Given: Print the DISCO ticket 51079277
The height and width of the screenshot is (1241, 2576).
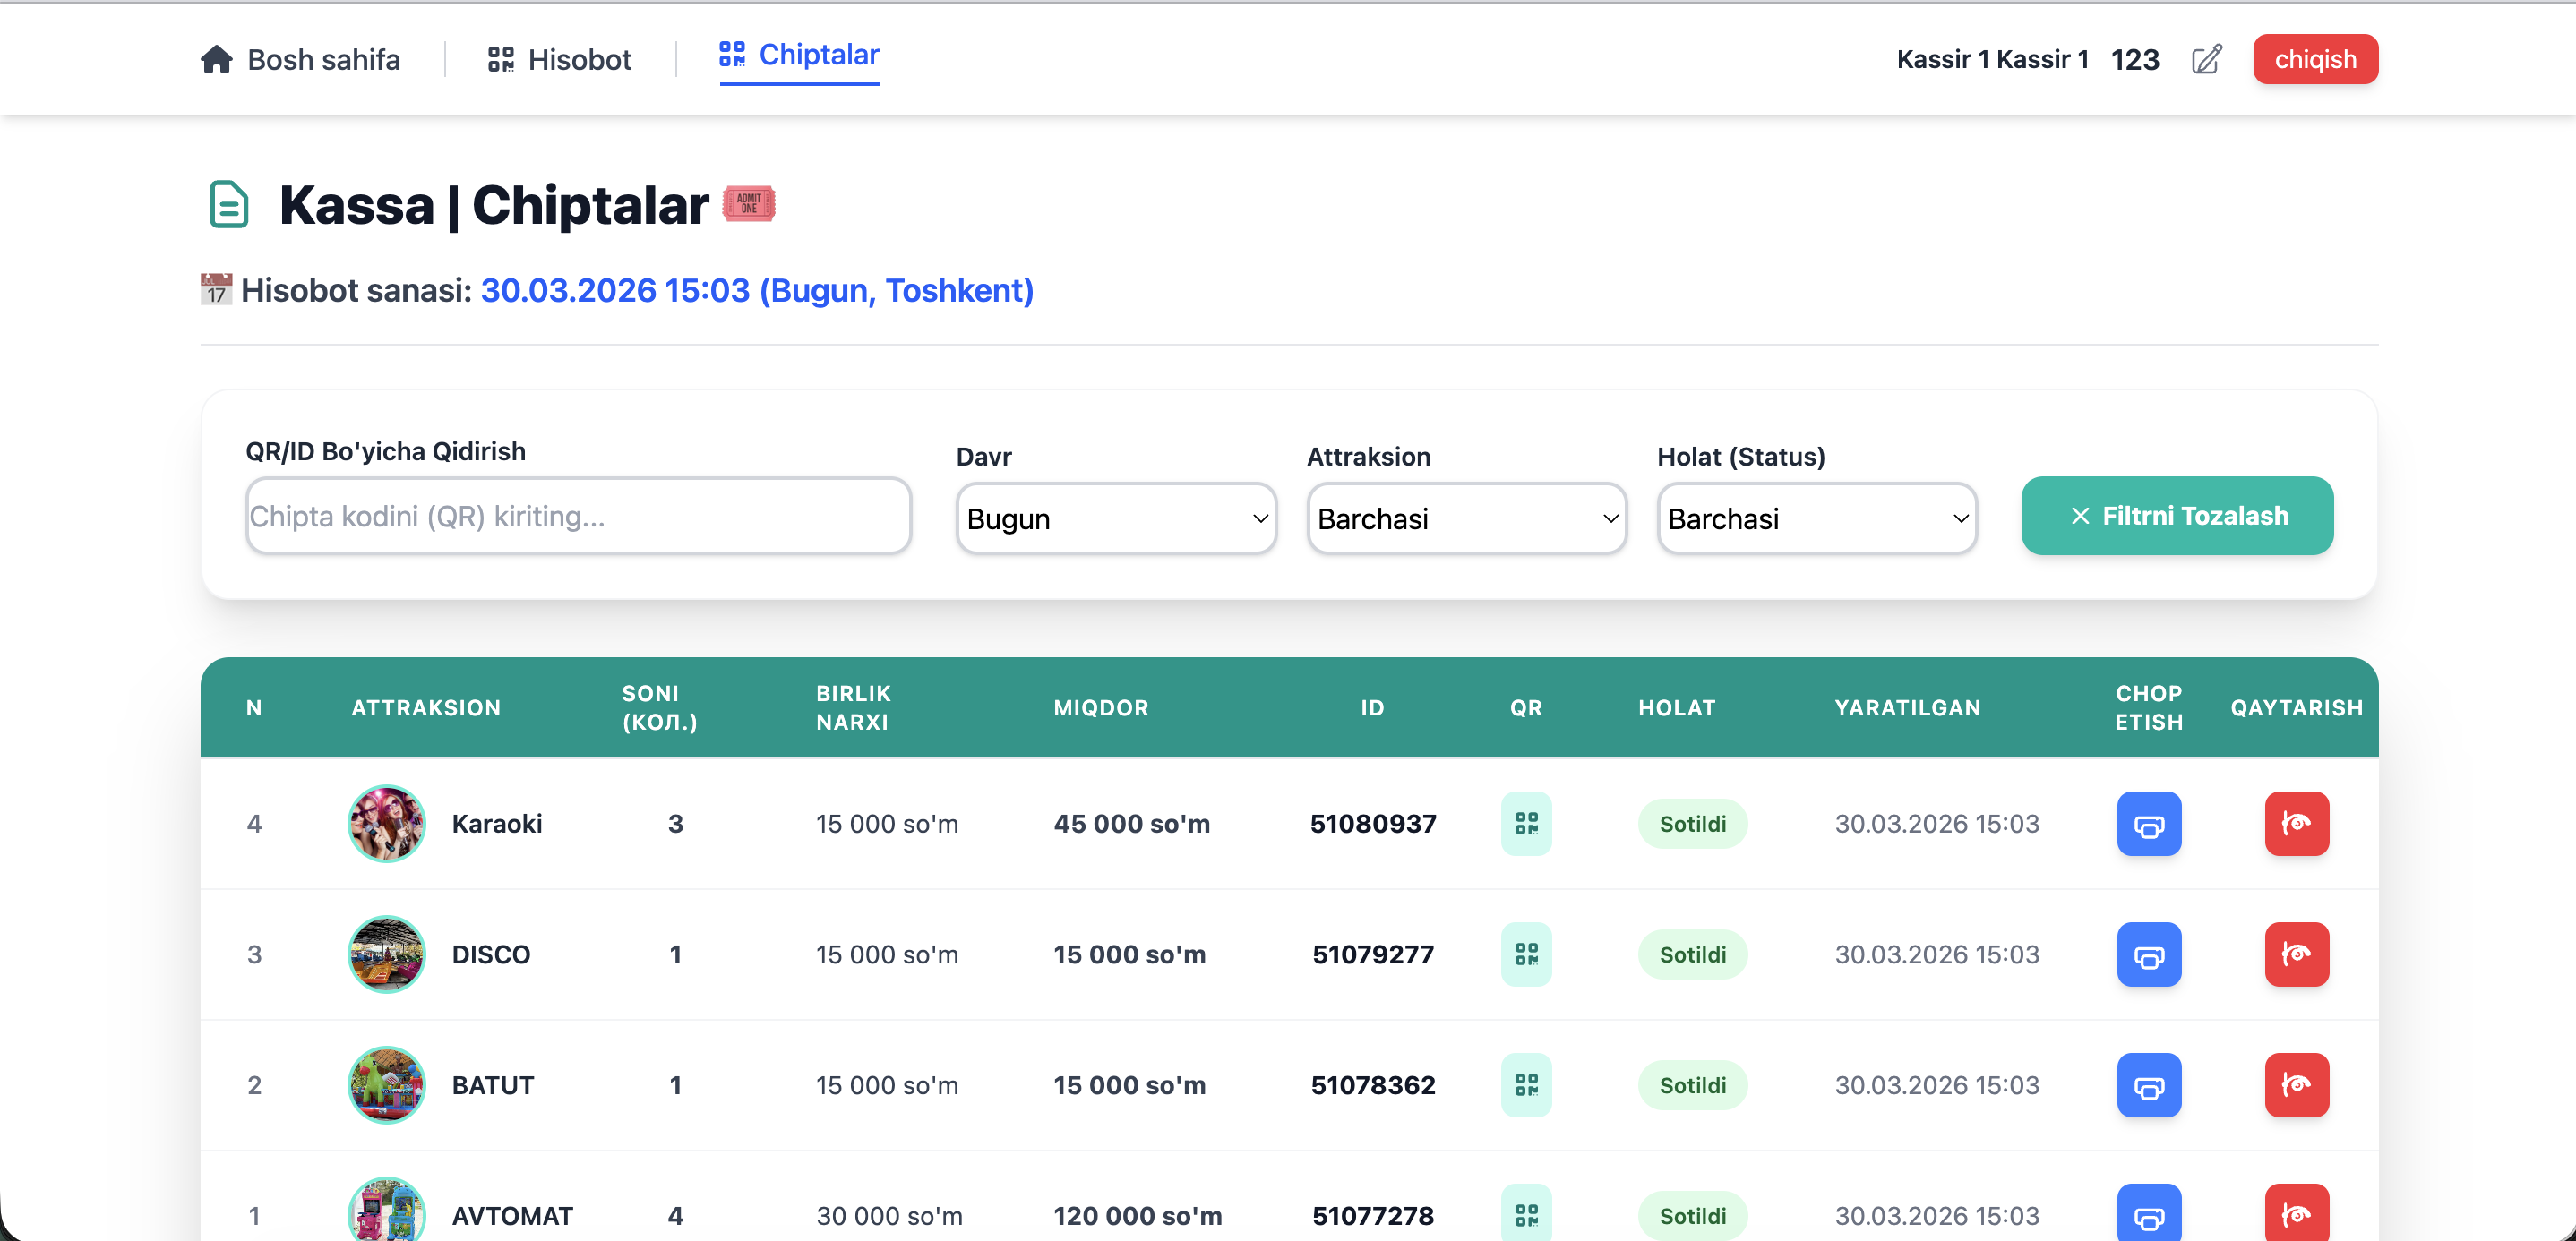Looking at the screenshot, I should (x=2148, y=954).
